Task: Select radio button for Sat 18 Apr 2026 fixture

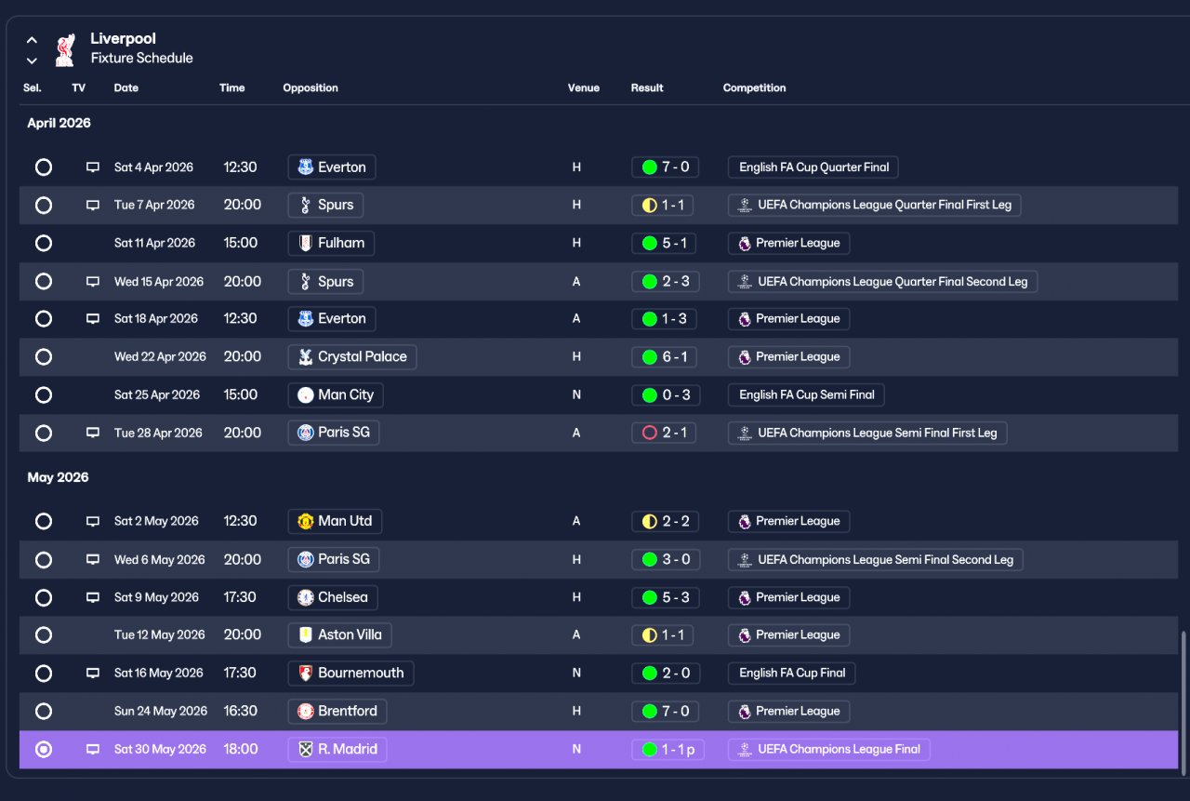Action: coord(44,318)
